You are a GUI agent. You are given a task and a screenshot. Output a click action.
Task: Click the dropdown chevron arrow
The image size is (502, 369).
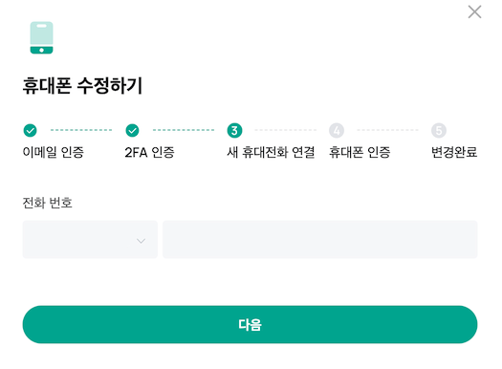click(x=141, y=241)
